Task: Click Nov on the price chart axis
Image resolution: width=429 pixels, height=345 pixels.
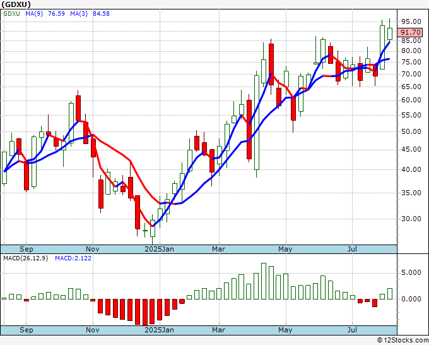Action: coord(93,249)
